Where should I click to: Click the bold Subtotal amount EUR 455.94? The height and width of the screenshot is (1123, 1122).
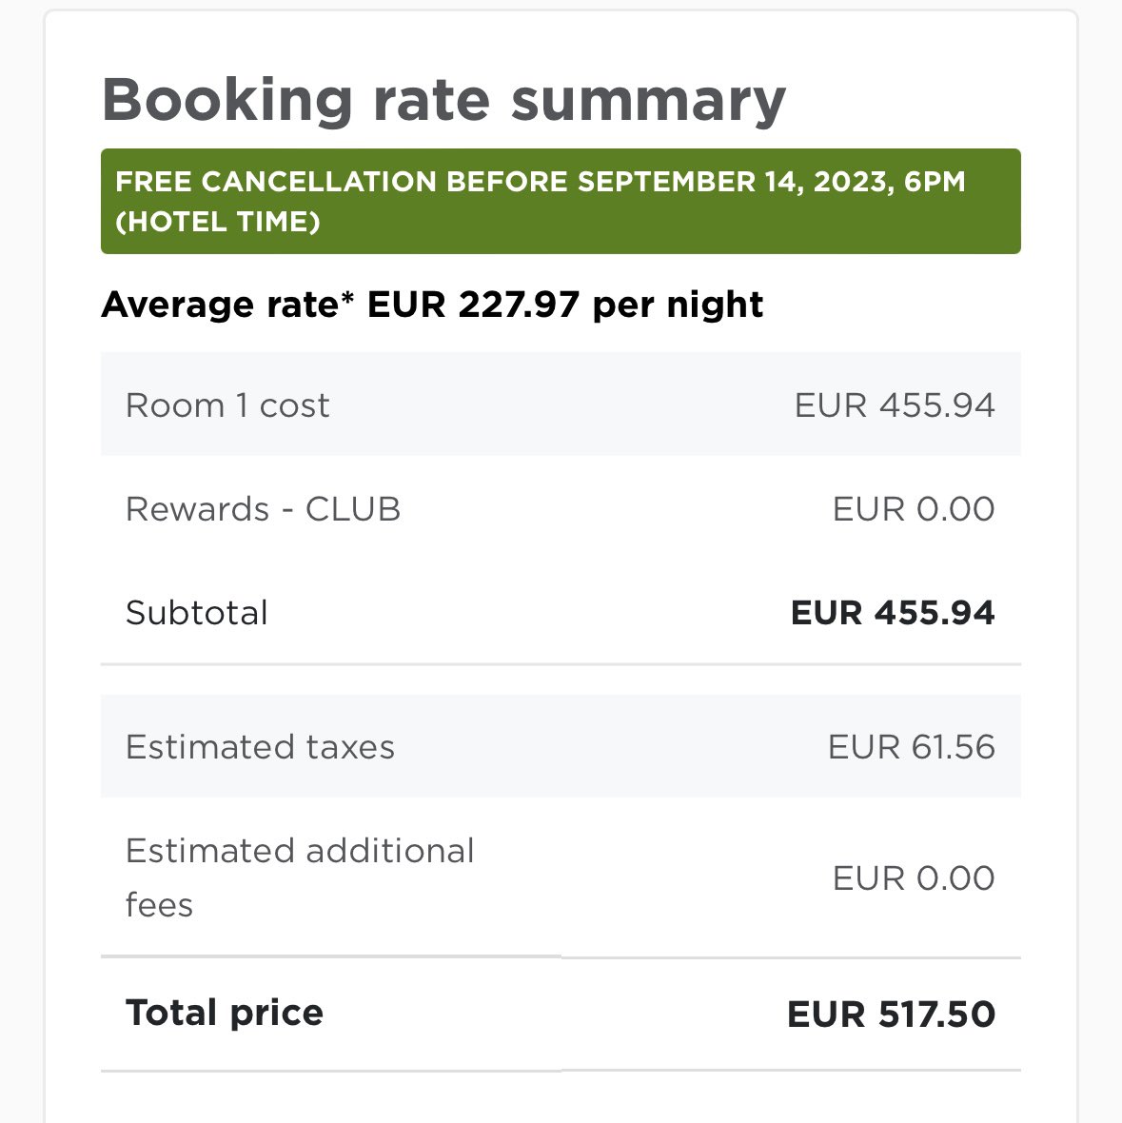point(893,613)
